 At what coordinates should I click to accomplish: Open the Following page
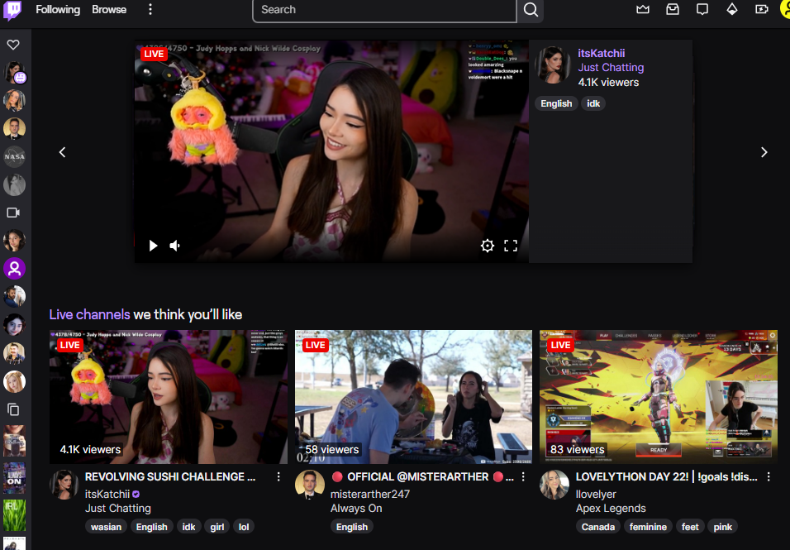coord(58,10)
